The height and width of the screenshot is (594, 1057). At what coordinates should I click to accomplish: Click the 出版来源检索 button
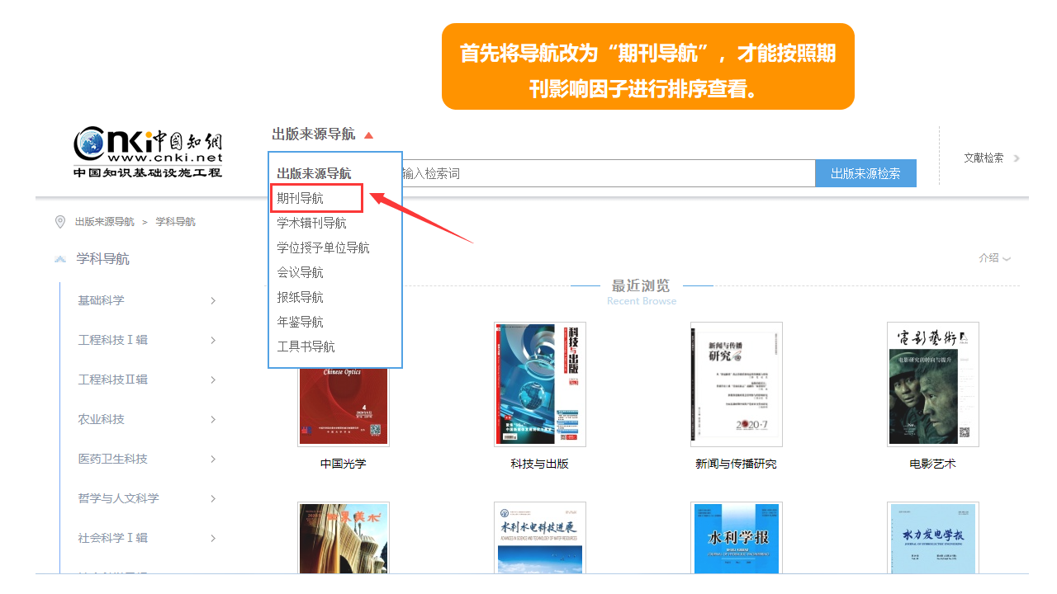pyautogui.click(x=865, y=173)
